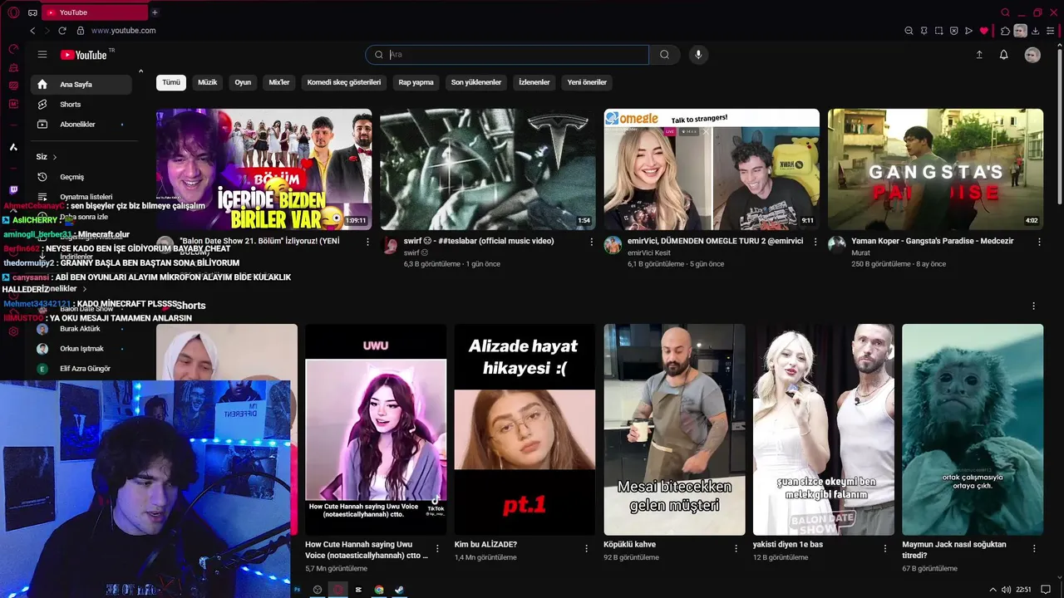Open options for yakisti diyen short
This screenshot has width=1064, height=598.
tap(884, 548)
